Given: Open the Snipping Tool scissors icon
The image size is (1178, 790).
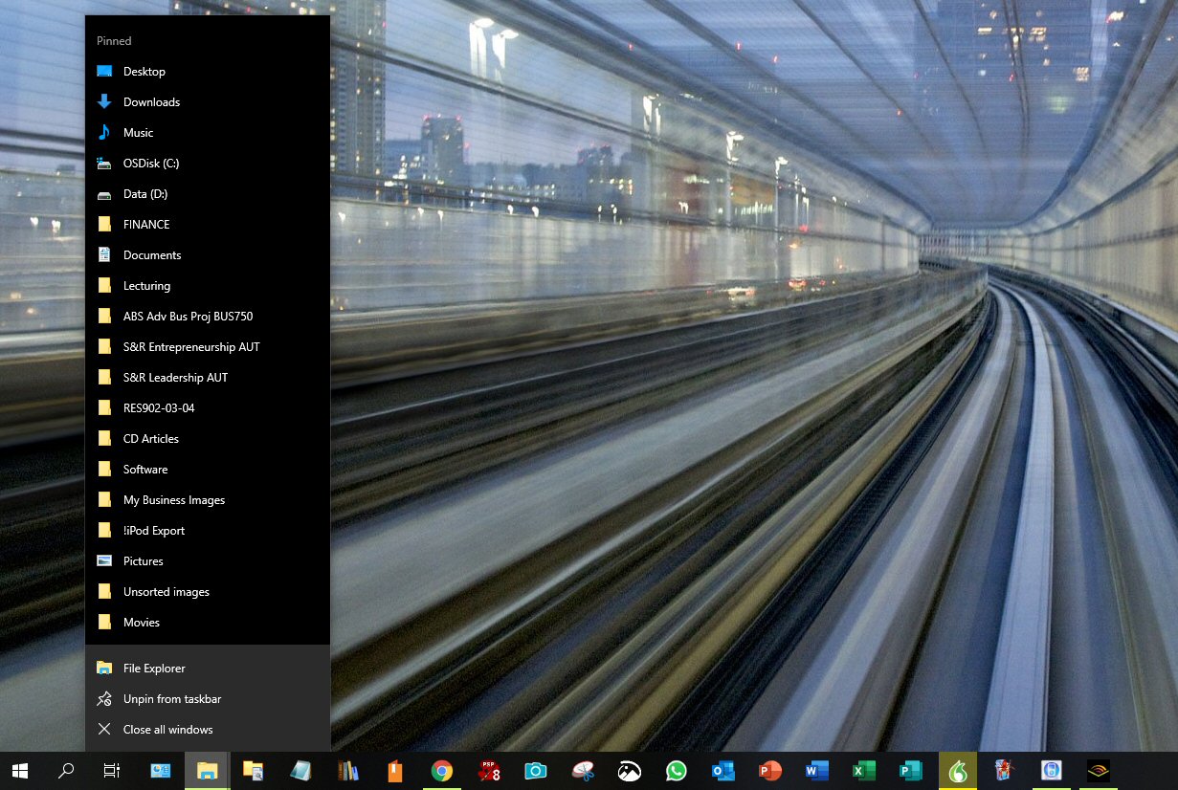Looking at the screenshot, I should coord(583,771).
